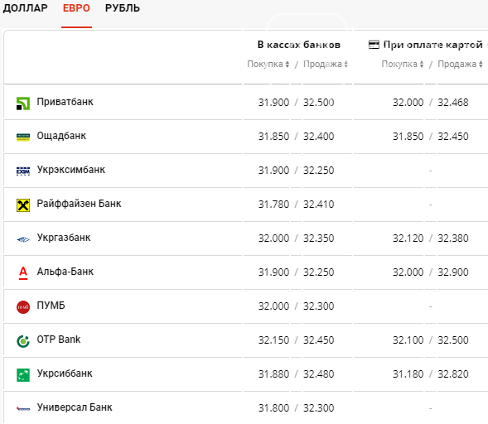Click the Укрэксимбанк EXIM logo icon

(23, 171)
